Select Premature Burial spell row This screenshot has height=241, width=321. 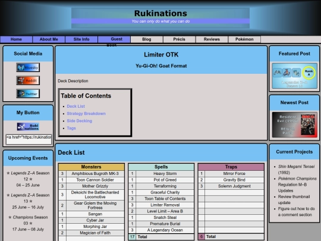(x=161, y=224)
